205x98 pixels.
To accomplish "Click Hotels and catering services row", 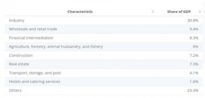I will click(104, 82).
